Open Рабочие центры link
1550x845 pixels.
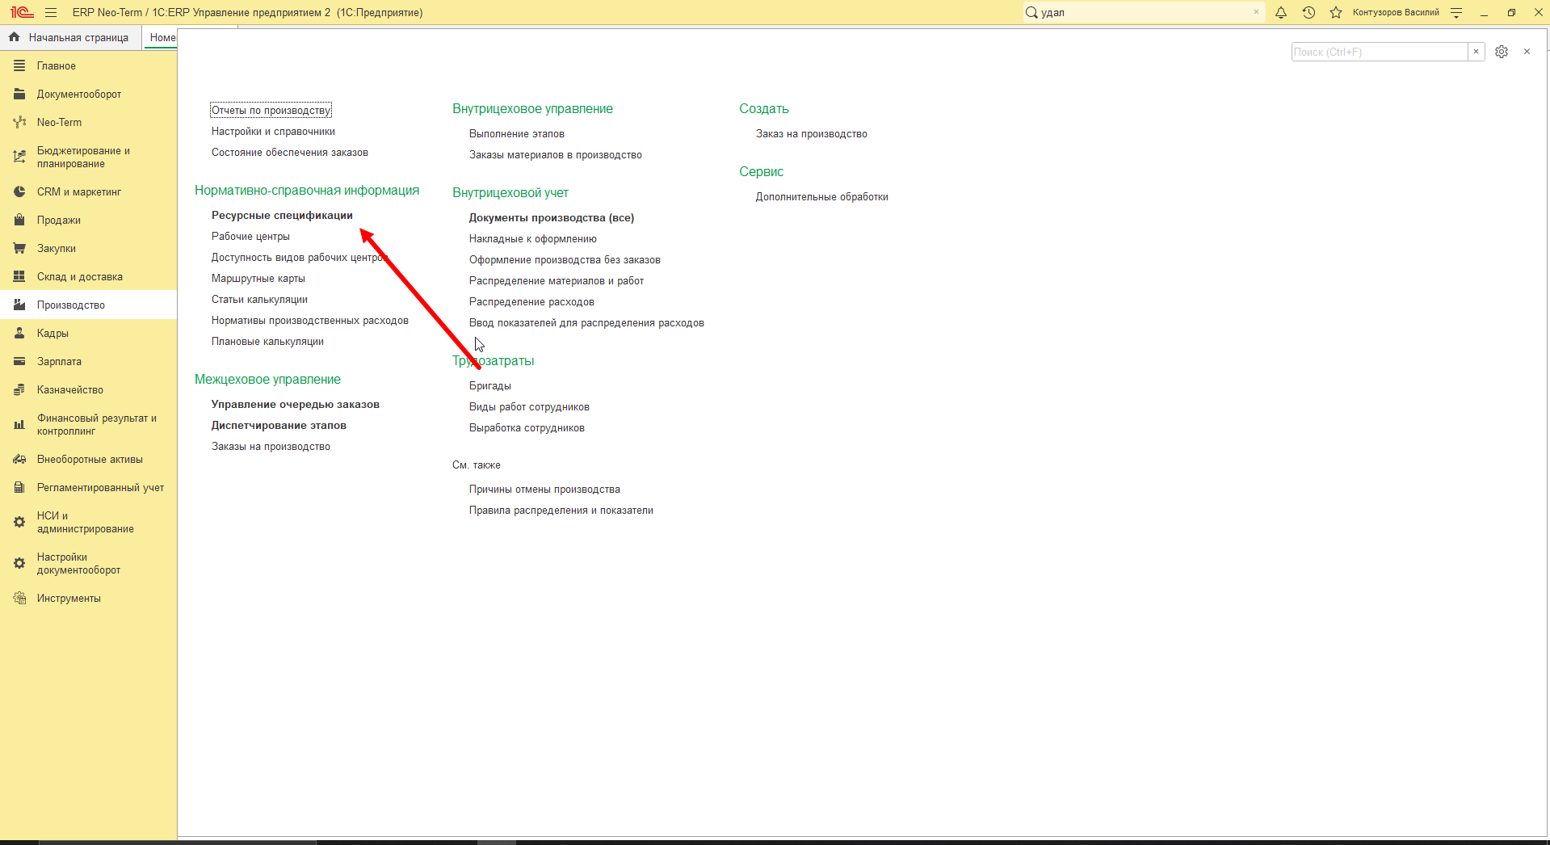250,237
